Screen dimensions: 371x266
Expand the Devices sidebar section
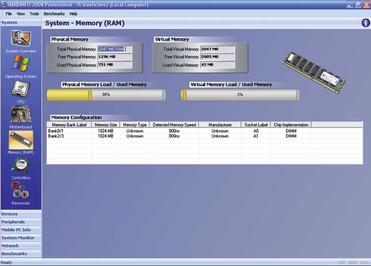21,214
